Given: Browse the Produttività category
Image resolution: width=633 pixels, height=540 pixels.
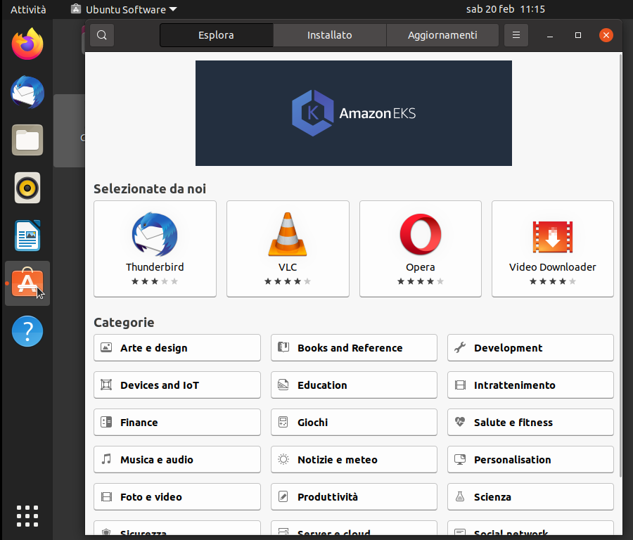Looking at the screenshot, I should [354, 497].
